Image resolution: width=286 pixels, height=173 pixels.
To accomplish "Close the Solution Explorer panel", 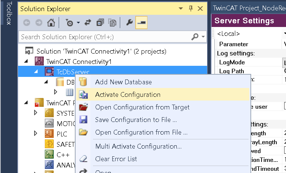I will 200,9.
